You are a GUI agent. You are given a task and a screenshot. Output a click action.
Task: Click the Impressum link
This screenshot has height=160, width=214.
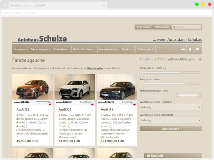[x=143, y=27]
